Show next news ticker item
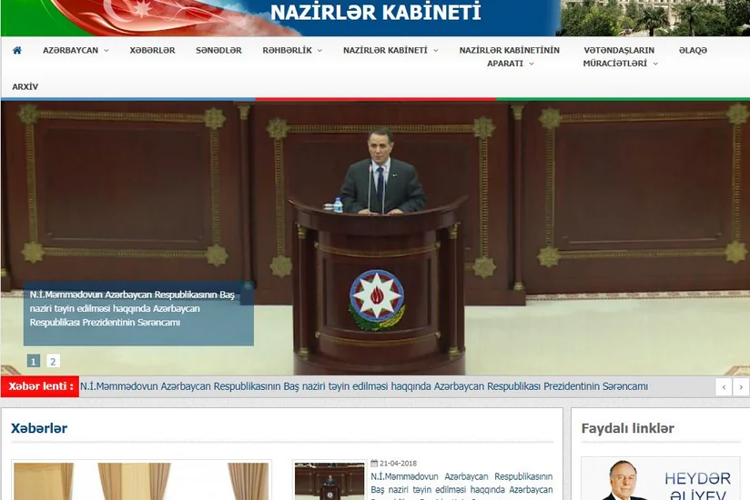 point(741,386)
